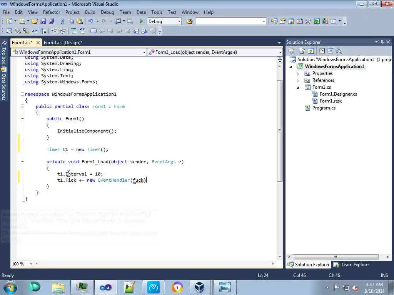Screen dimensions: 394x295
Task: Select Form1.Designer.cs in Solution Explorer
Action: pos(338,94)
